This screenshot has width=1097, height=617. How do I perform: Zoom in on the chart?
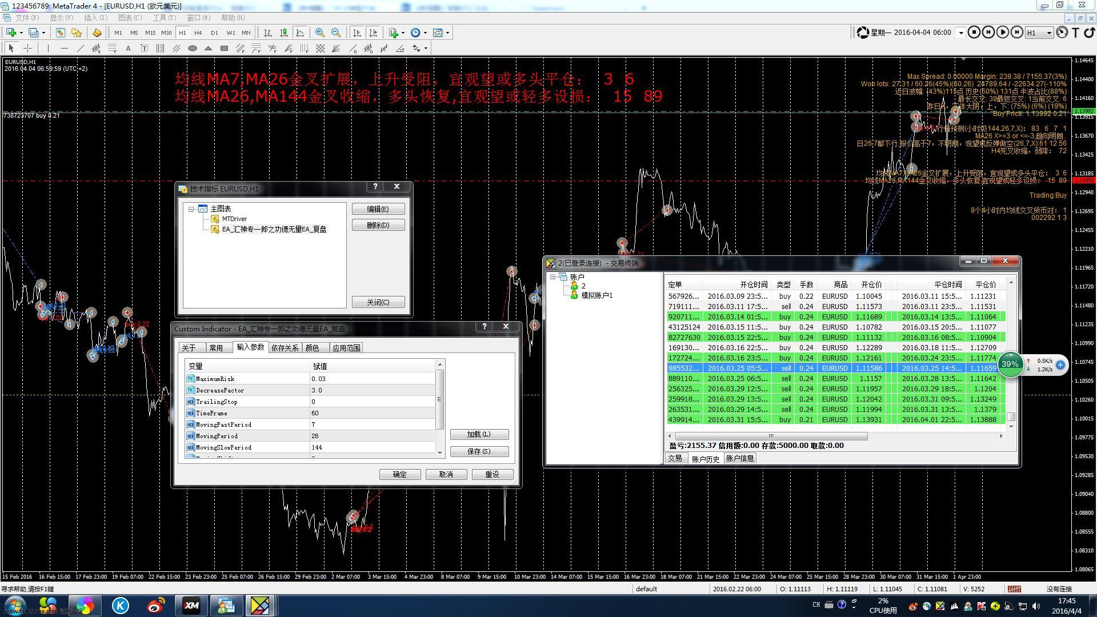click(x=320, y=33)
